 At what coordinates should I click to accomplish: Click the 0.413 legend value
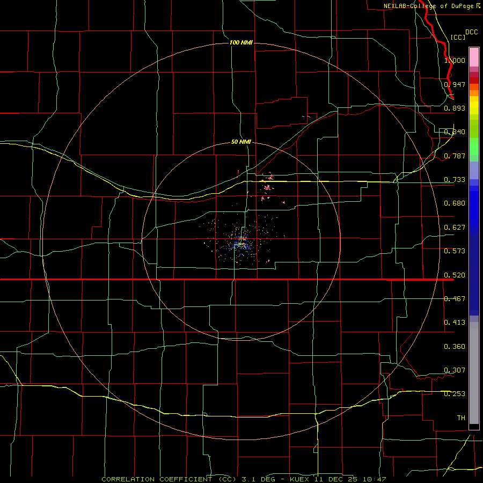pos(455,323)
